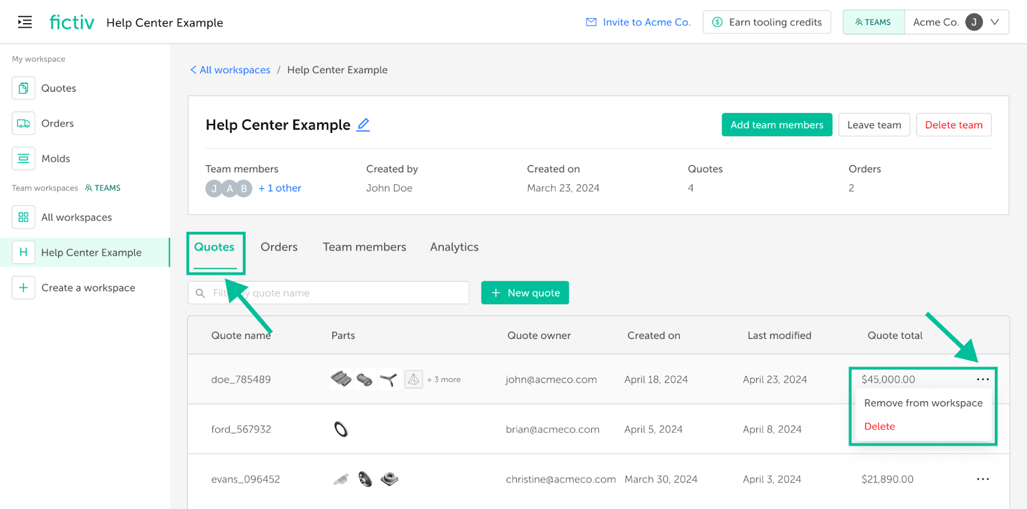
Task: Open more options for evans_096452 quote
Action: (983, 479)
